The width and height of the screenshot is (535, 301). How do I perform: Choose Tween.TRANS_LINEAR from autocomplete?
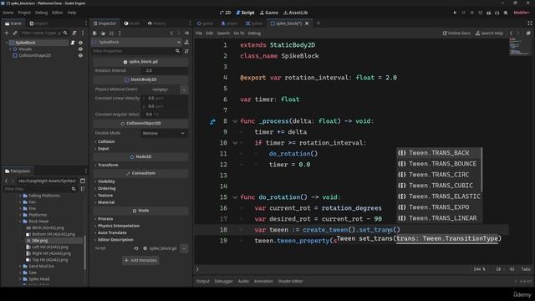[439, 218]
